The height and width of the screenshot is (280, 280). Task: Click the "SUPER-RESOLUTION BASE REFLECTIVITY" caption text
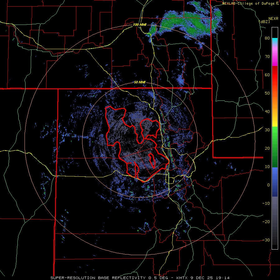point(98,278)
